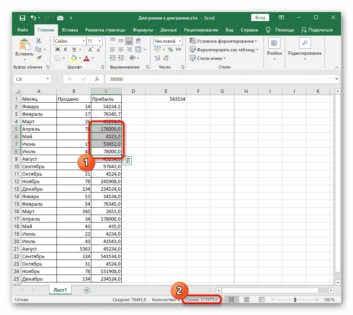This screenshot has width=353, height=315.
Task: Click the Insert Function fx icon
Action: (x=97, y=79)
